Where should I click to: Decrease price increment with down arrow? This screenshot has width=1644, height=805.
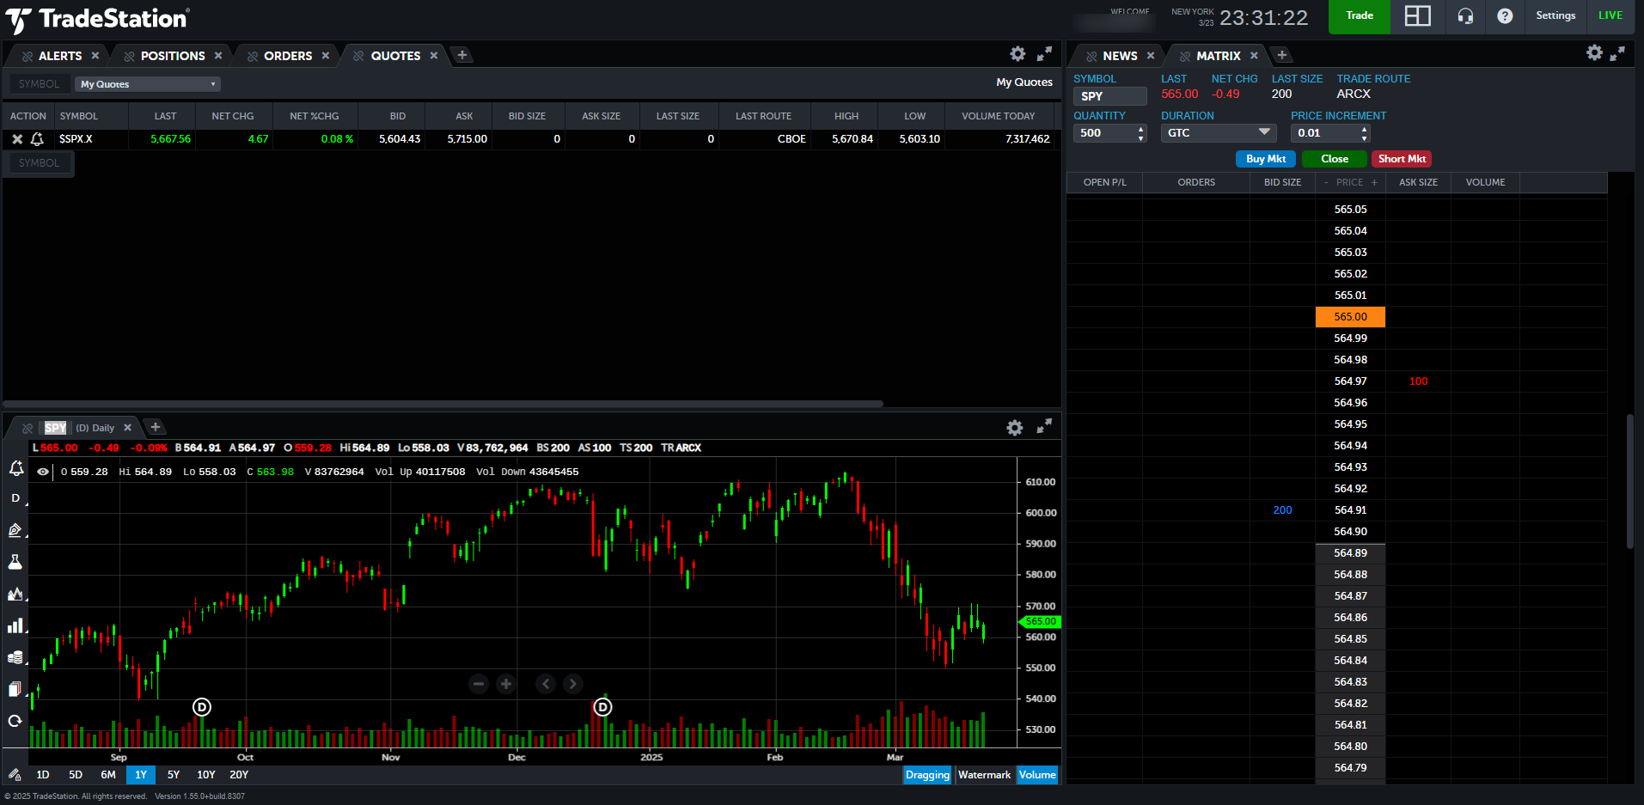pyautogui.click(x=1364, y=137)
